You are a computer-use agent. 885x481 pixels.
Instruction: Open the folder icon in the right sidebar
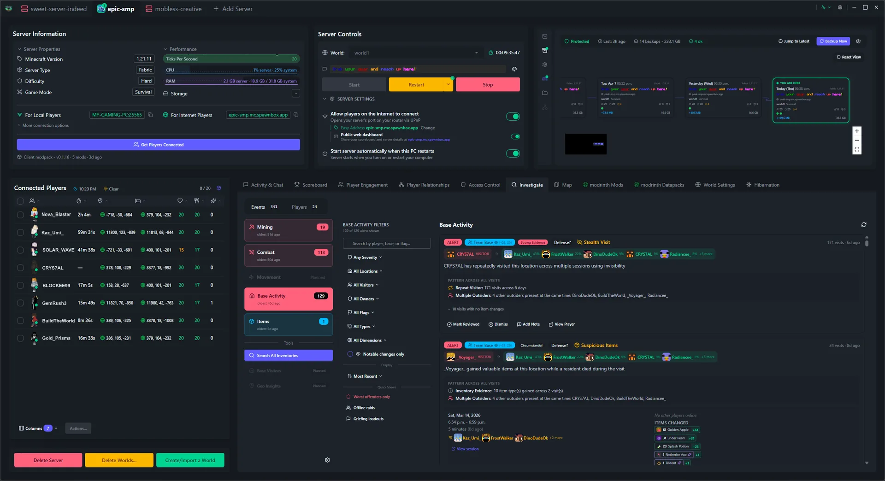click(x=545, y=93)
